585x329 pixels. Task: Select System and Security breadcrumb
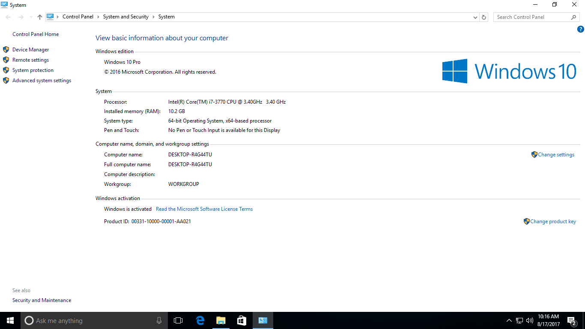126,17
